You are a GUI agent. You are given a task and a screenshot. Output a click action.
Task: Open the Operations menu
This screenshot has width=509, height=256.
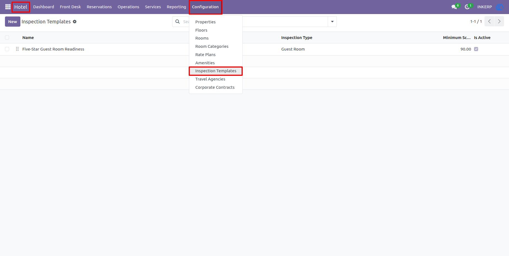(x=128, y=7)
